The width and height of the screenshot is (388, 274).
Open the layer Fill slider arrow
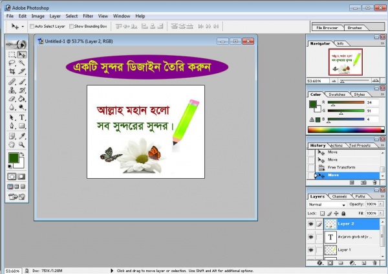click(380, 212)
